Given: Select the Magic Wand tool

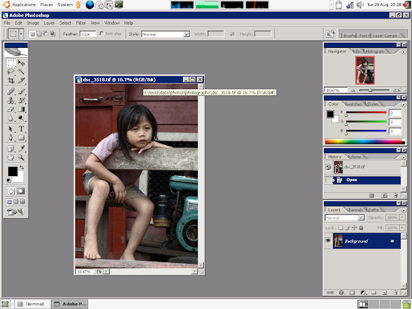Looking at the screenshot, I should tap(21, 72).
